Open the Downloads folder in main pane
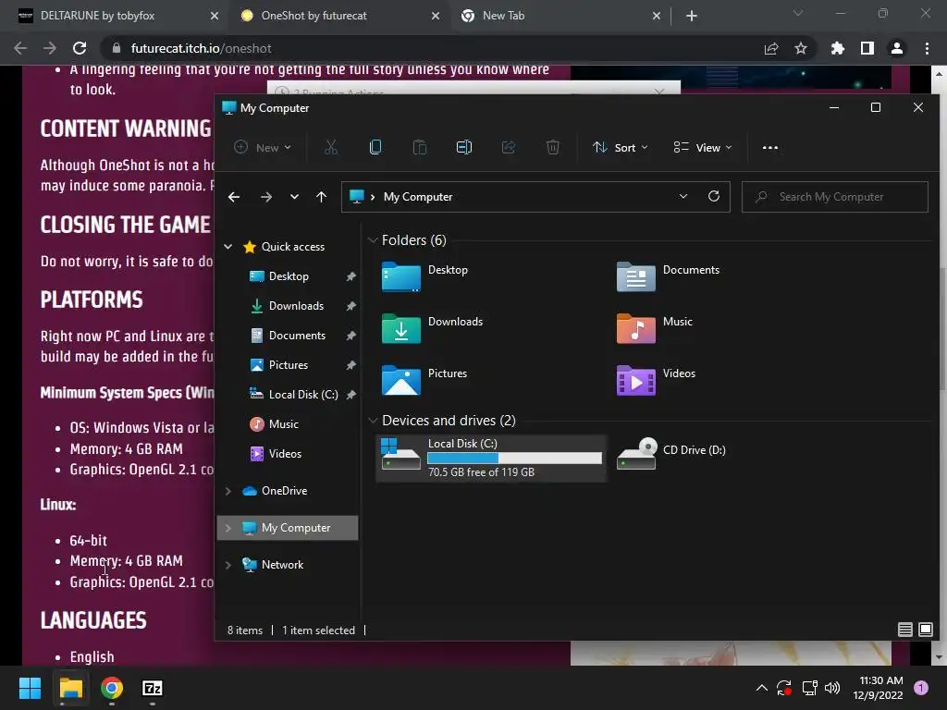 point(433,328)
